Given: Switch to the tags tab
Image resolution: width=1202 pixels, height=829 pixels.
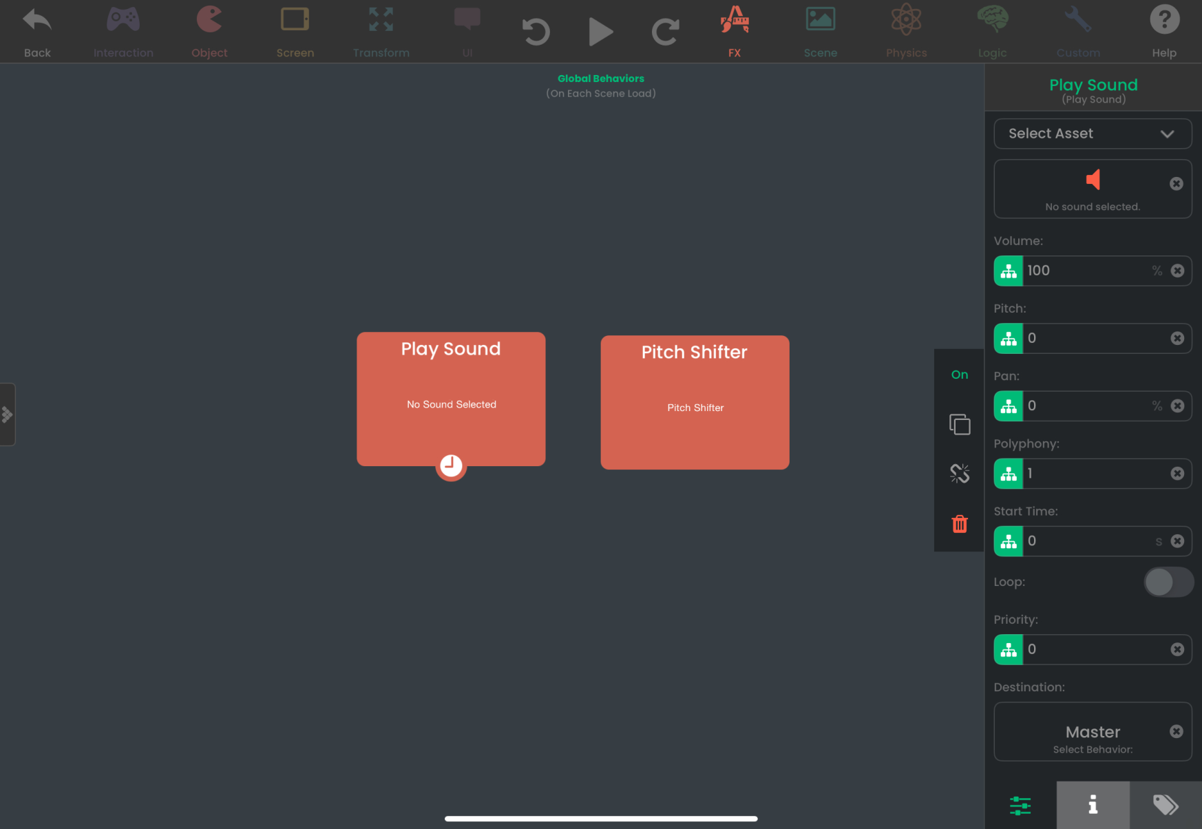Looking at the screenshot, I should (x=1165, y=805).
